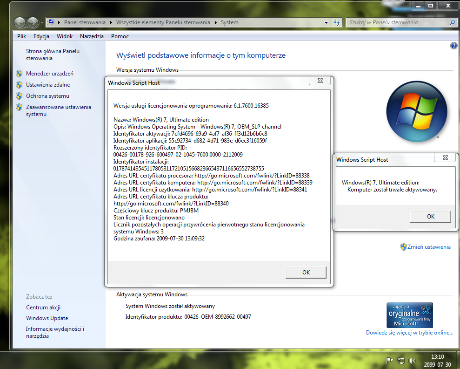Image resolution: width=460 pixels, height=369 pixels.
Task: Expand arrow after Panel sterowania breadcrumb
Action: coord(111,22)
